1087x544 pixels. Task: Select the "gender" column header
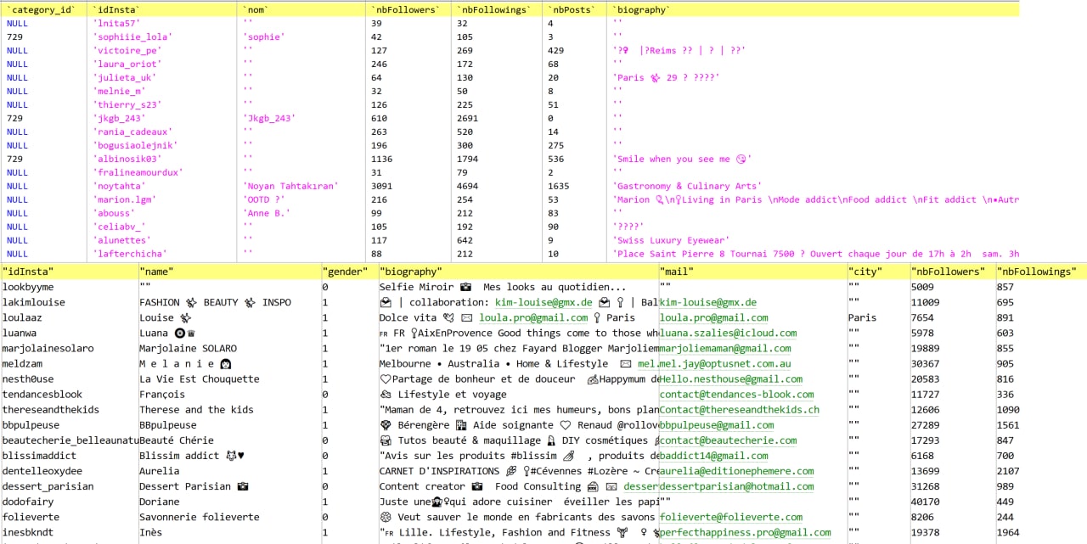[345, 272]
